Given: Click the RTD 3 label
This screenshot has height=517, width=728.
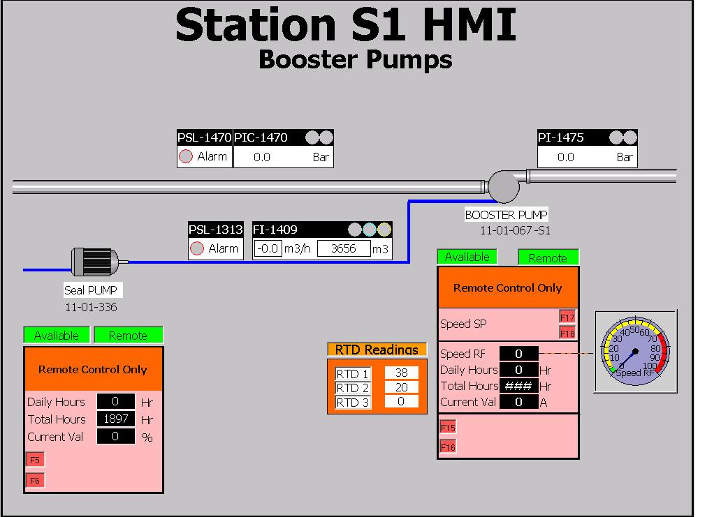Looking at the screenshot, I should tap(353, 402).
